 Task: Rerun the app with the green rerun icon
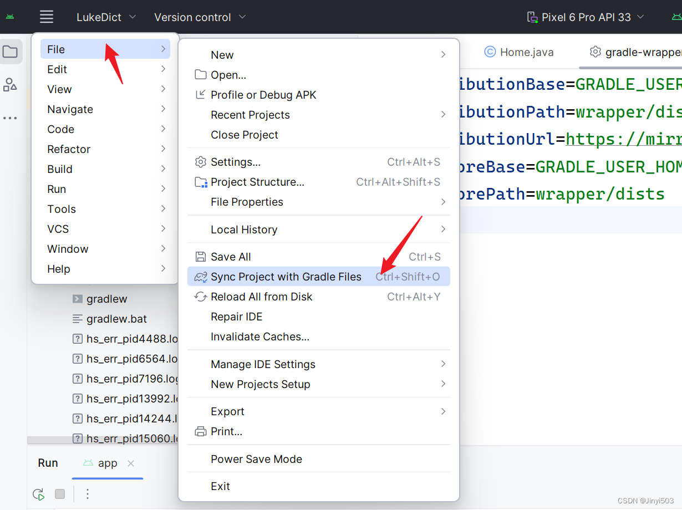(38, 494)
